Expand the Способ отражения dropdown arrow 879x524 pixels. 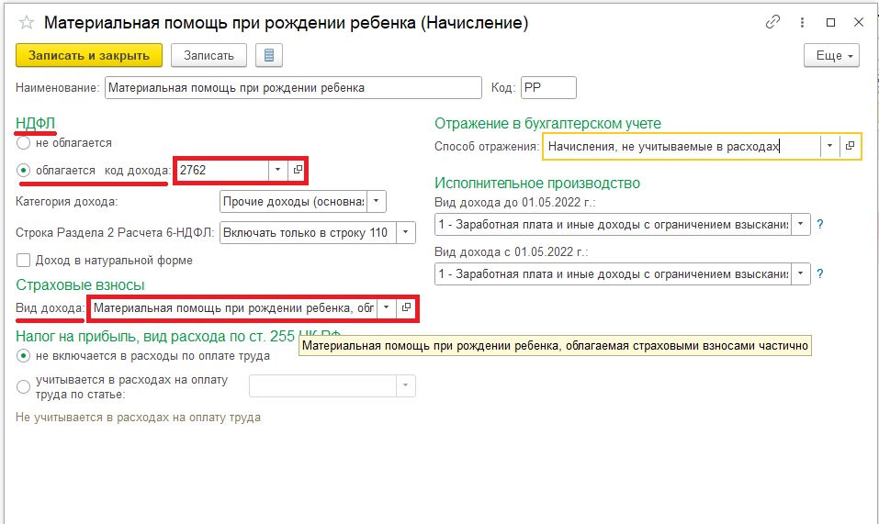point(829,146)
